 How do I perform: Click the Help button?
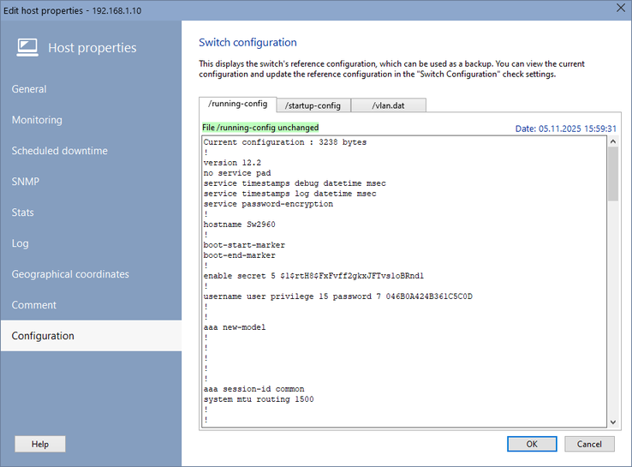pyautogui.click(x=40, y=444)
